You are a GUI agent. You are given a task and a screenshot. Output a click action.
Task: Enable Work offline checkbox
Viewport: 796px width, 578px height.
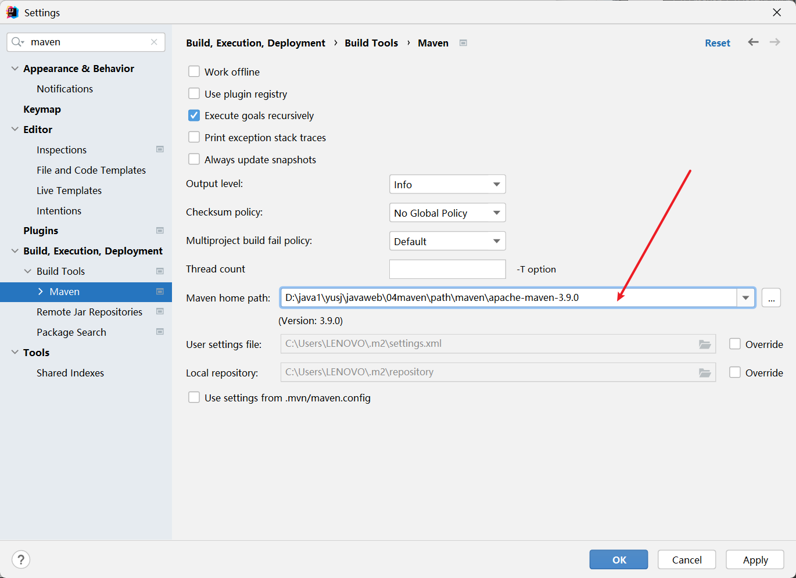[194, 71]
